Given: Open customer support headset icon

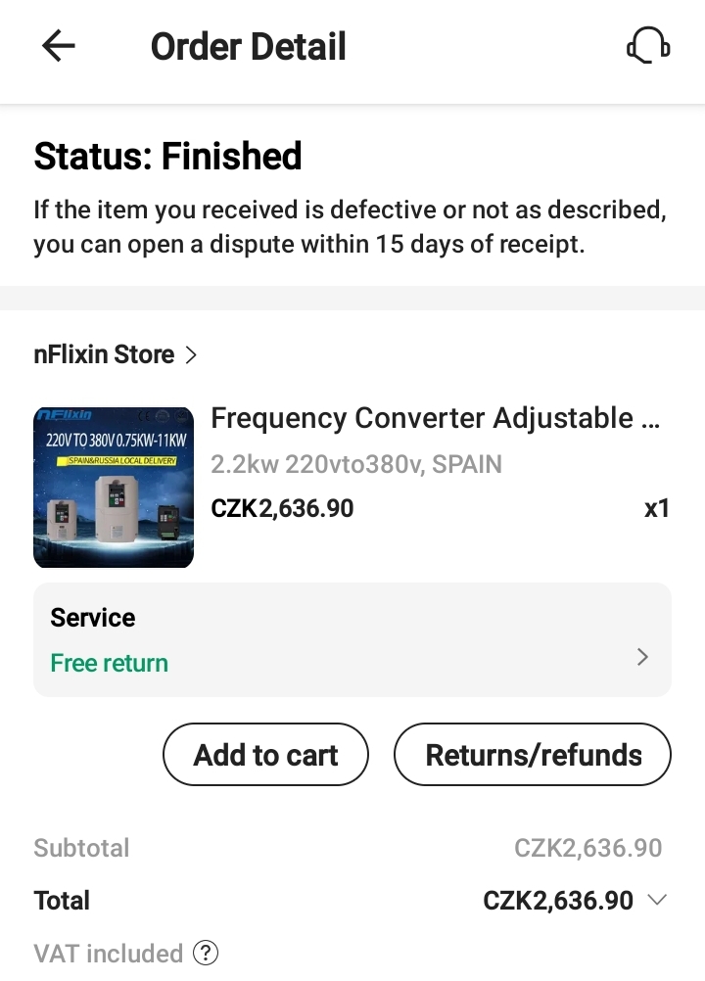Looking at the screenshot, I should coord(647,46).
